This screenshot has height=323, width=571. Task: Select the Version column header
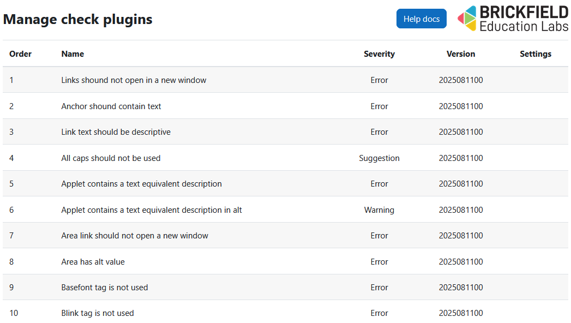point(461,54)
